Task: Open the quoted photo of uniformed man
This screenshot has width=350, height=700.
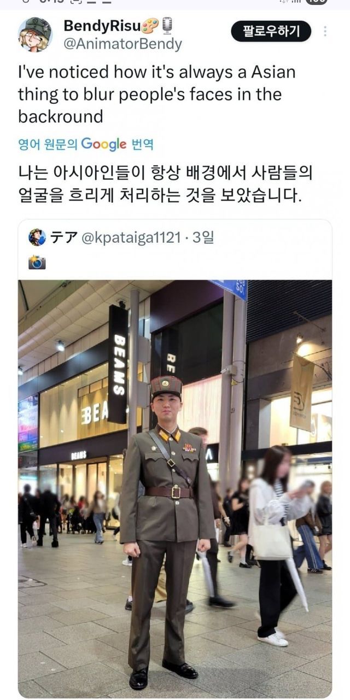Action: pos(175,488)
